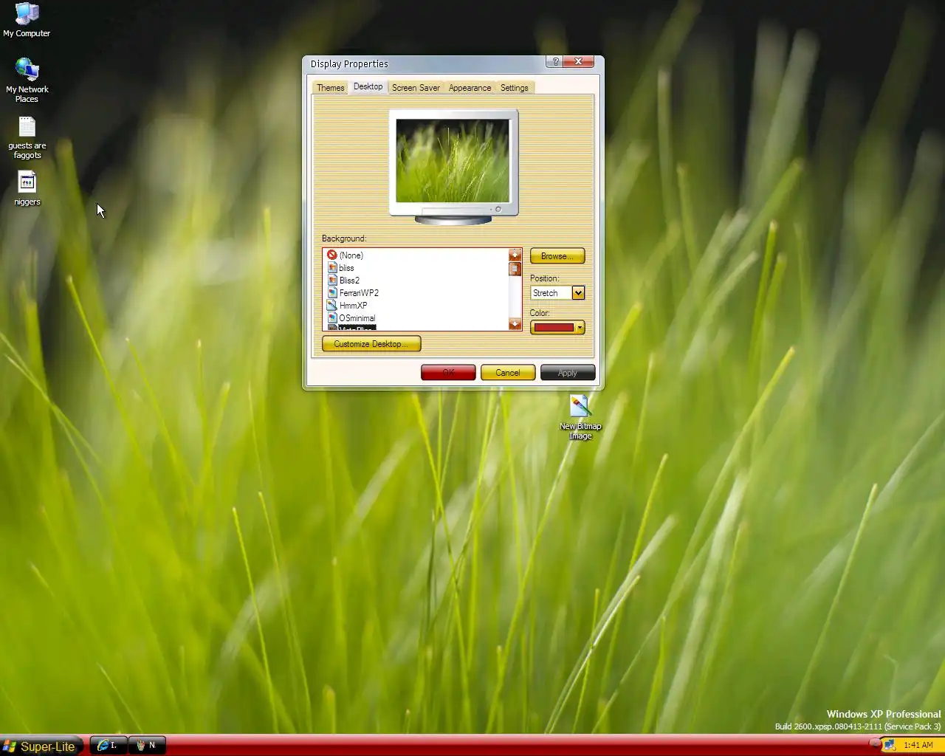This screenshot has height=756, width=945.
Task: Click the paintbrush icon next to HmmXP
Action: point(332,305)
